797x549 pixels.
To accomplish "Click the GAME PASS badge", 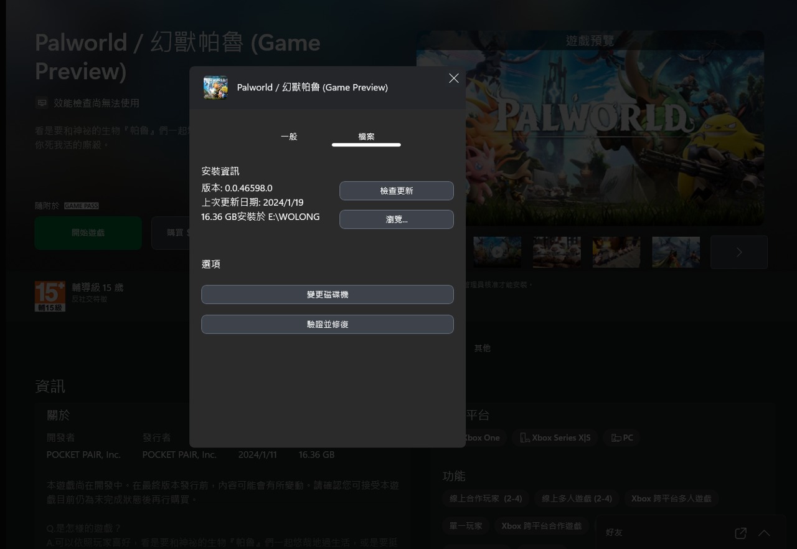I will click(81, 206).
